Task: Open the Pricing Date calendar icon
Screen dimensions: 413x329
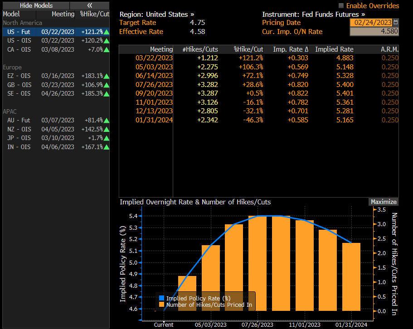Action: coord(396,23)
